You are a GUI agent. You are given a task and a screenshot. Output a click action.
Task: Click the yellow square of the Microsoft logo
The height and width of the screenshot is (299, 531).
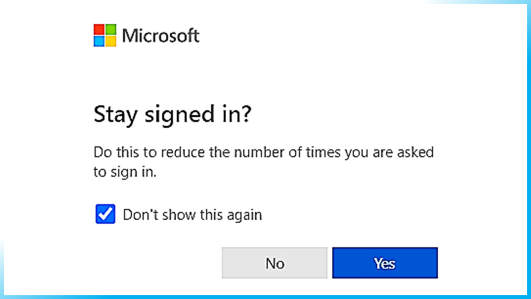click(111, 41)
